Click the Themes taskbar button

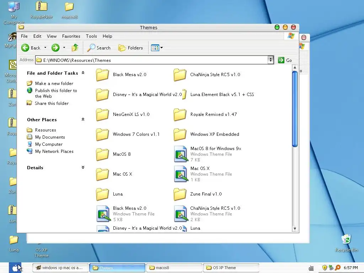(x=117, y=268)
